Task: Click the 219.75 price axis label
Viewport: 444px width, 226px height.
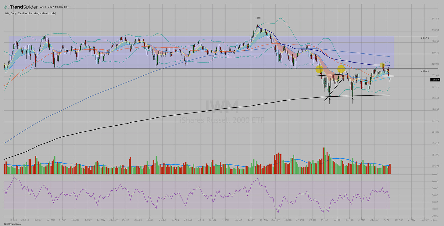Action: [435, 52]
